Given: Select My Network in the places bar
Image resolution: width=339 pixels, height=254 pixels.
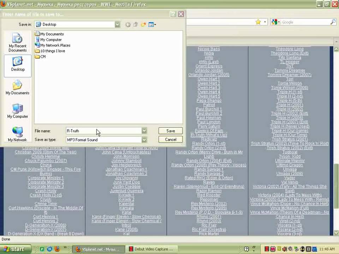Looking at the screenshot, I should tap(18, 134).
